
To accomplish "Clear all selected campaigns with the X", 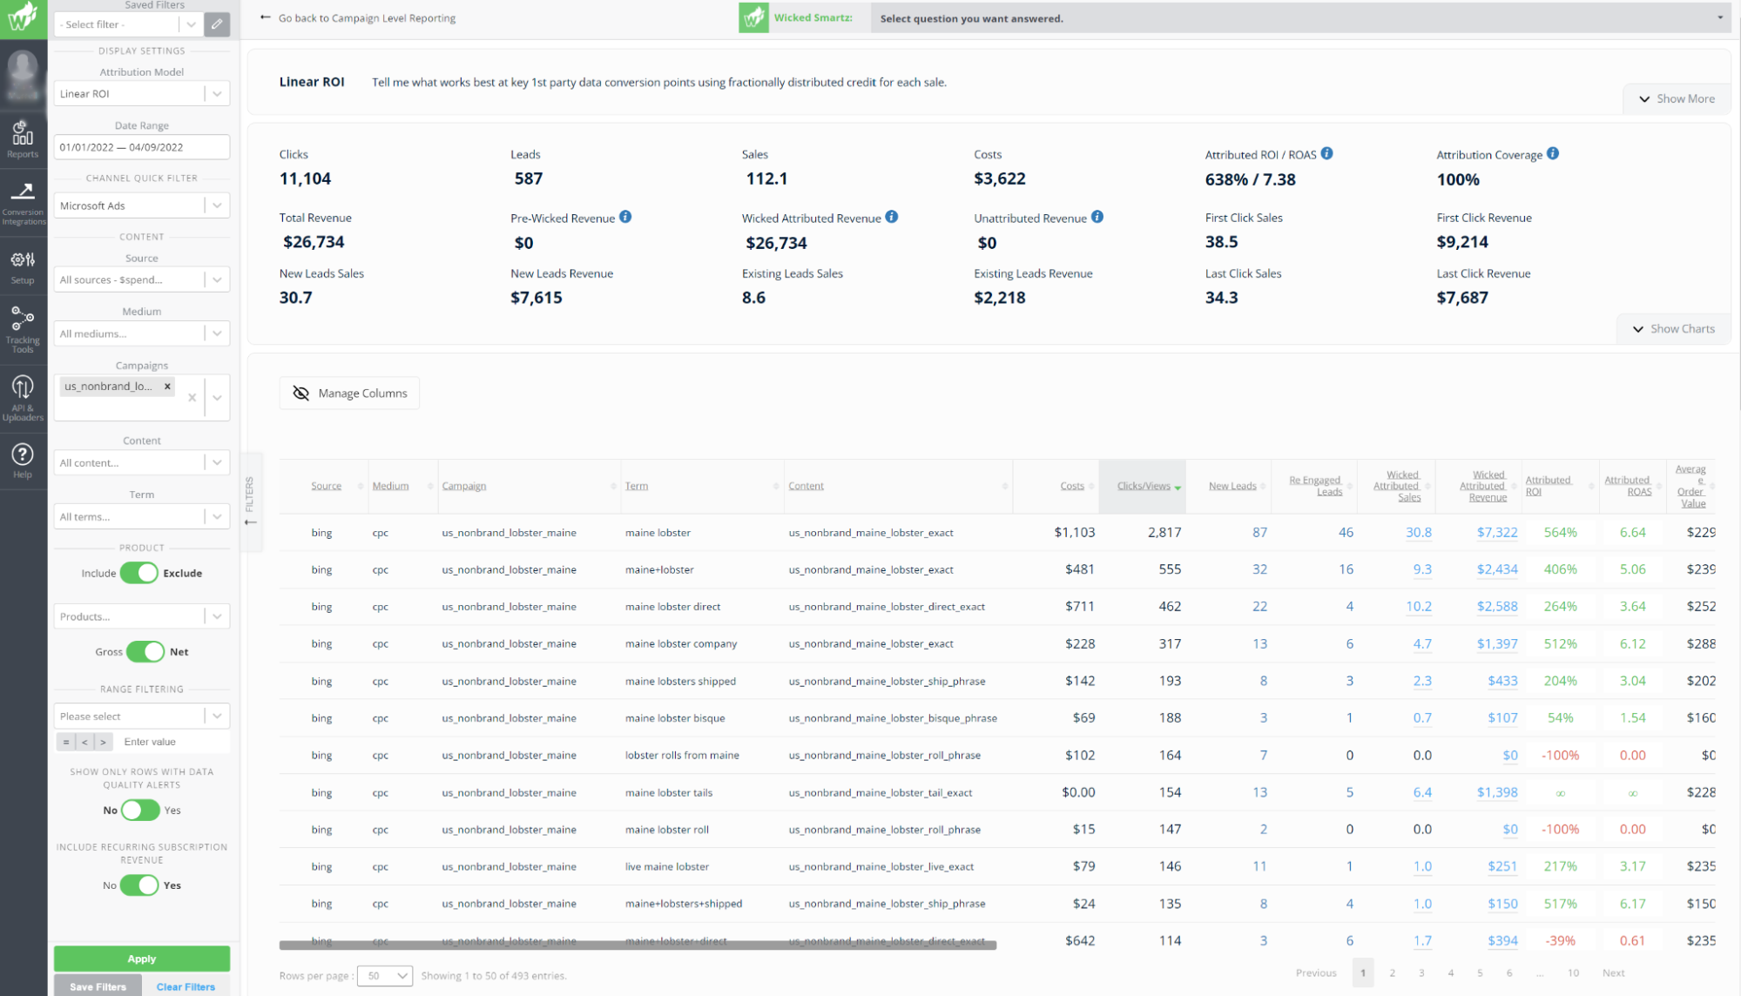I will (192, 397).
